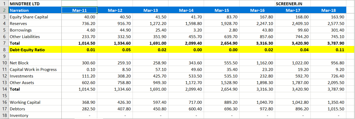The image size is (355, 119).
Task: Click Capital Work in Progress value 57.10
Action: coord(161,69)
